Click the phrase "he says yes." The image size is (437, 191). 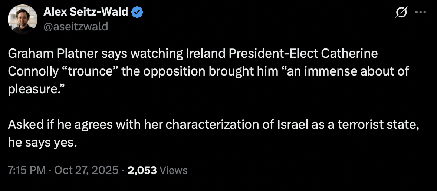(42, 142)
